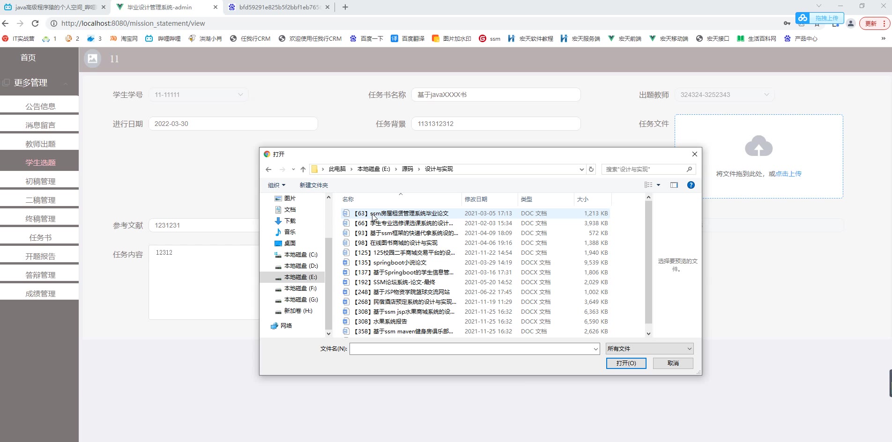The width and height of the screenshot is (892, 442).
Task: Show more bookmarks via the overflow chevron
Action: coord(883,39)
